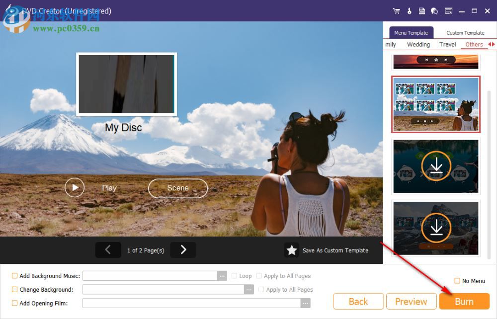497x319 pixels.
Task: Select the Wedding template category
Action: coord(418,44)
